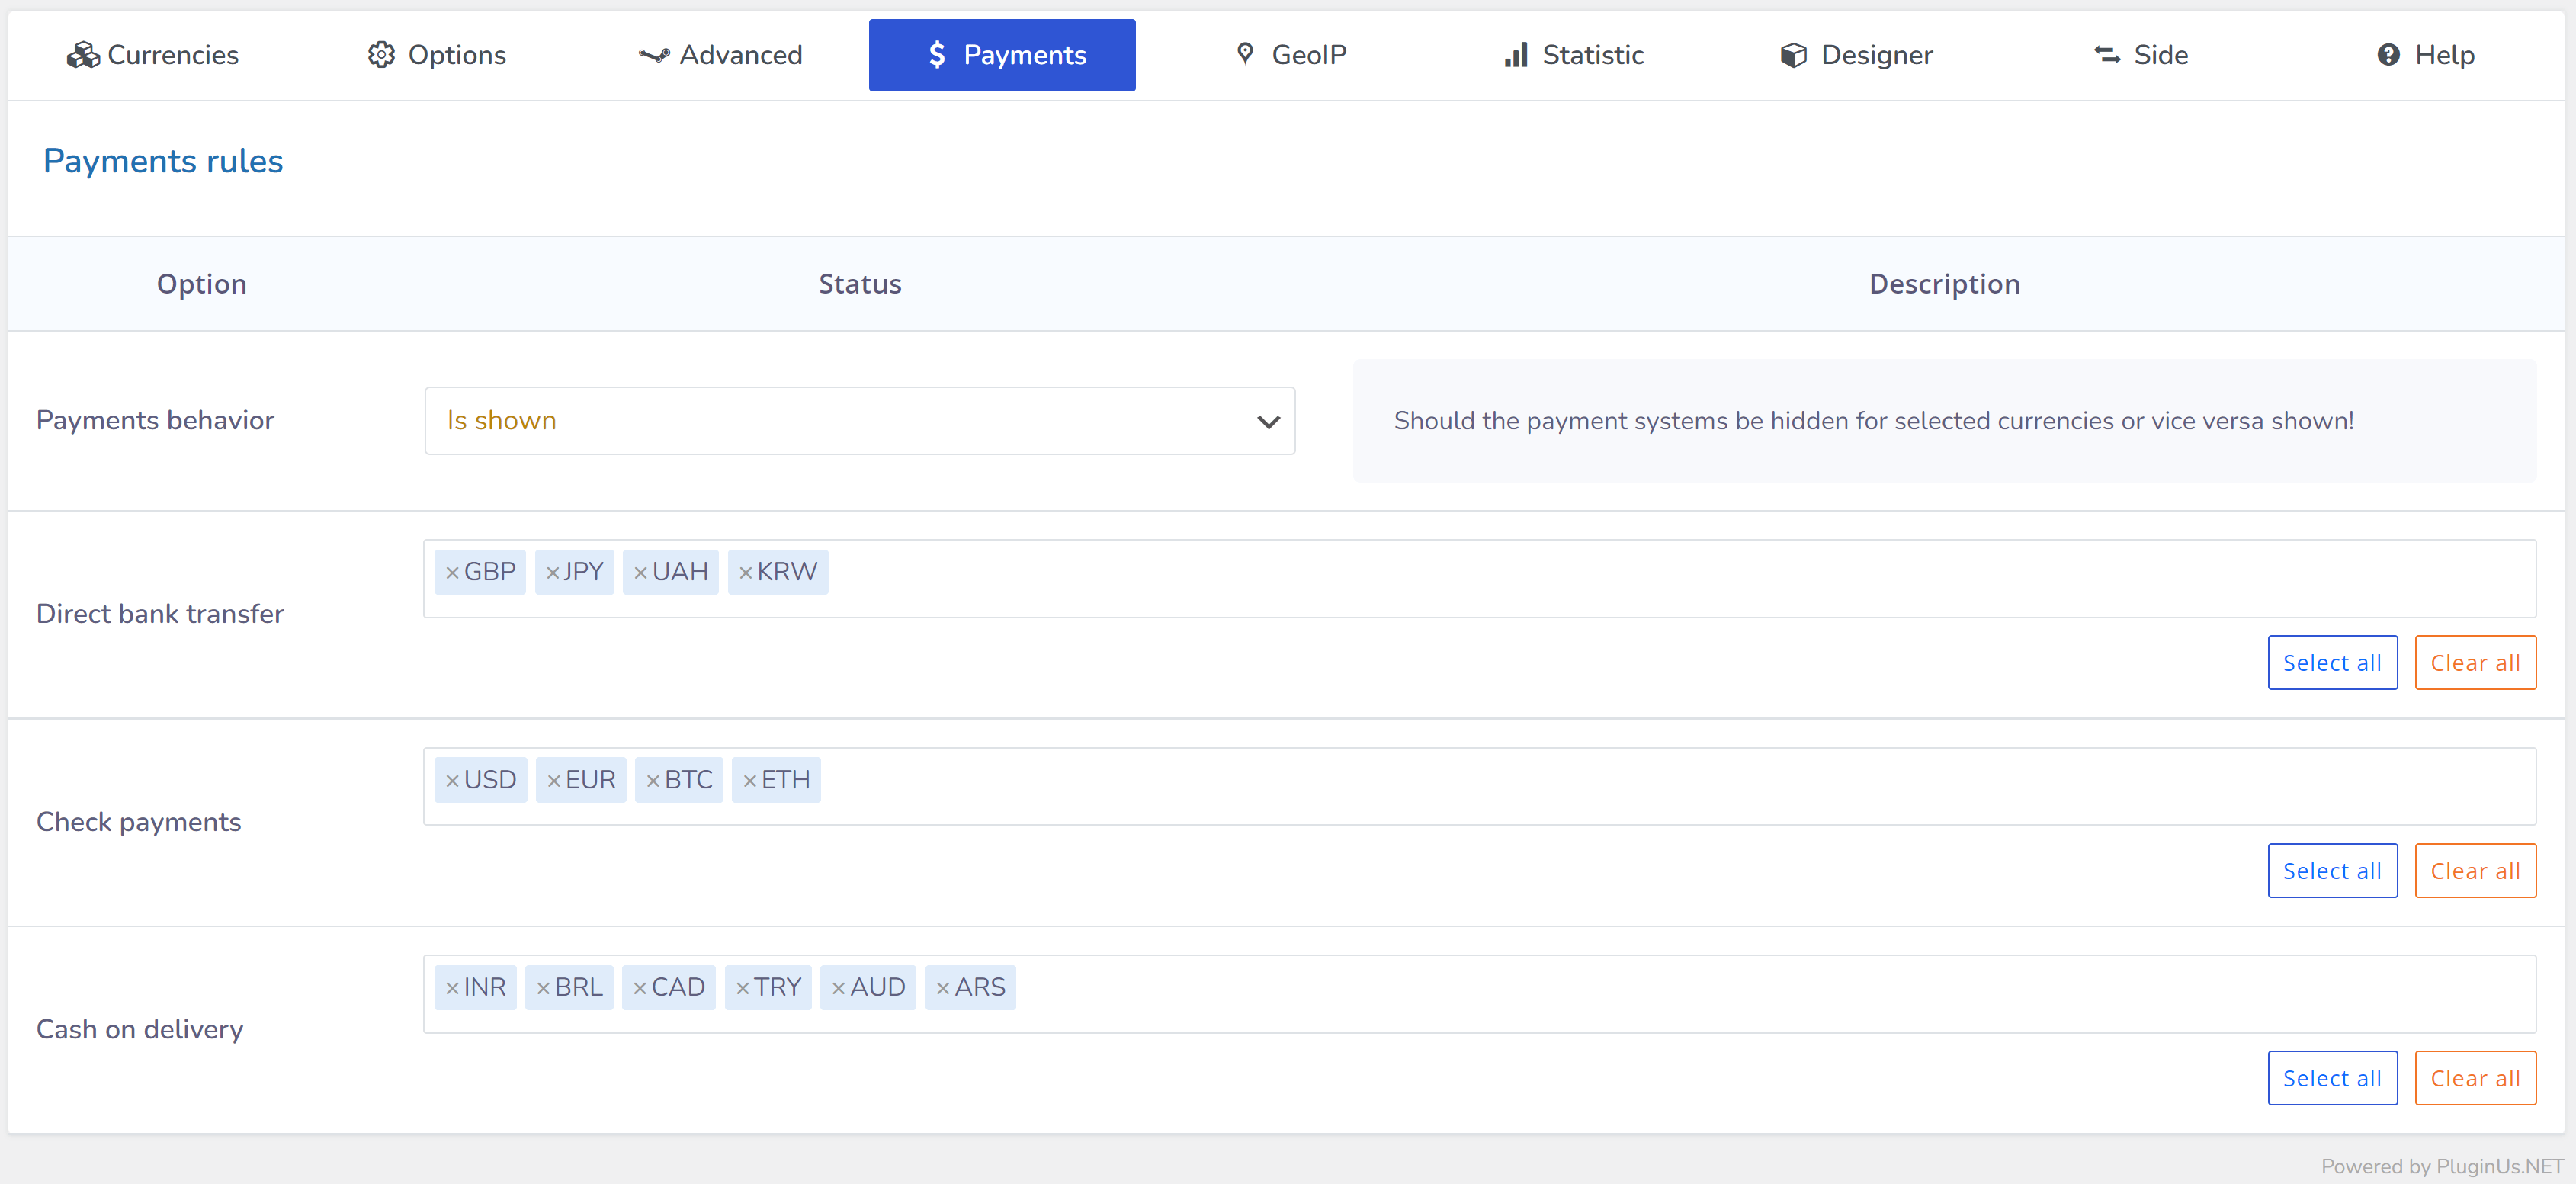2576x1184 pixels.
Task: Remove the GBP tag via its x
Action: point(452,573)
